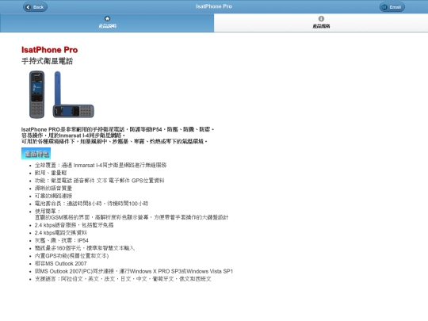Select bullet about Inmarsat I-4 global coverage
Screen dimensions: 428x321
point(101,165)
